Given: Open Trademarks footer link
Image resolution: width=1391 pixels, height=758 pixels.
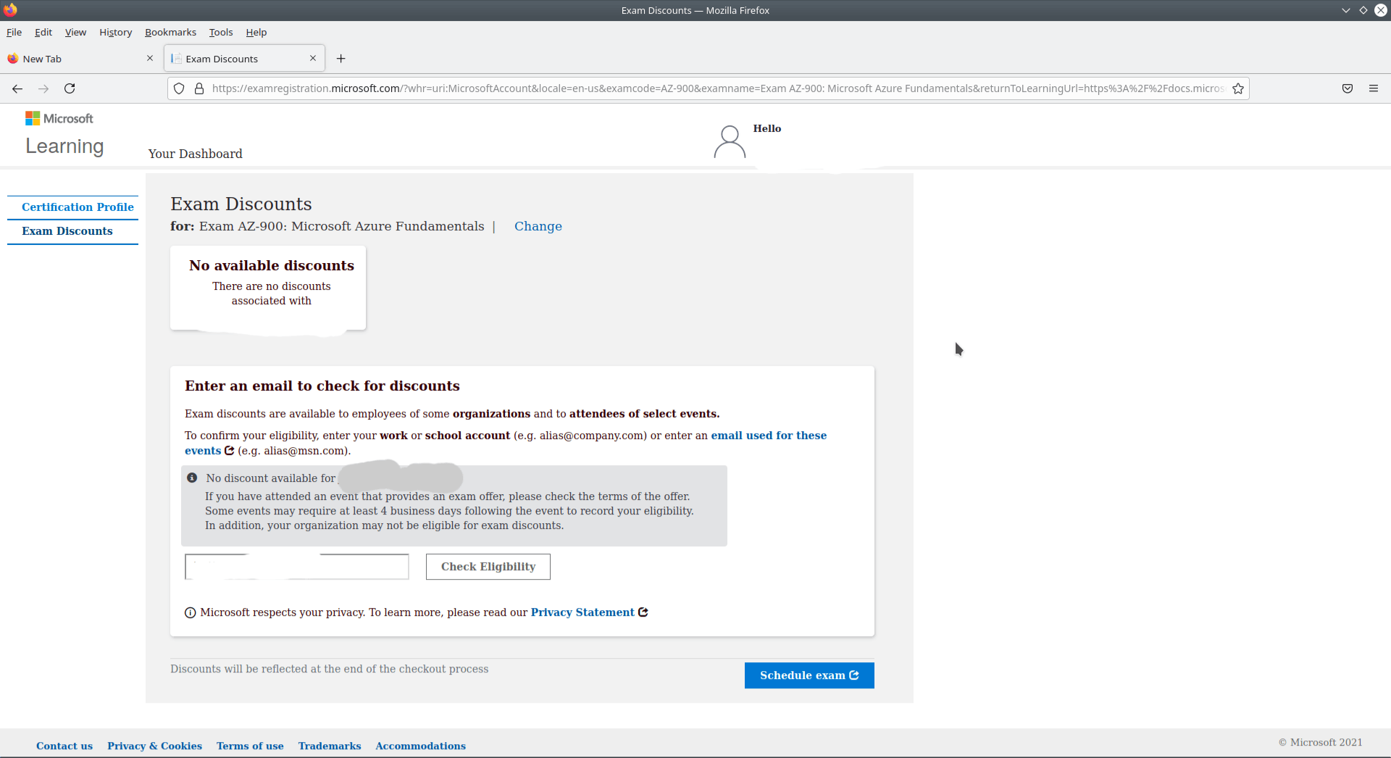Looking at the screenshot, I should (330, 746).
